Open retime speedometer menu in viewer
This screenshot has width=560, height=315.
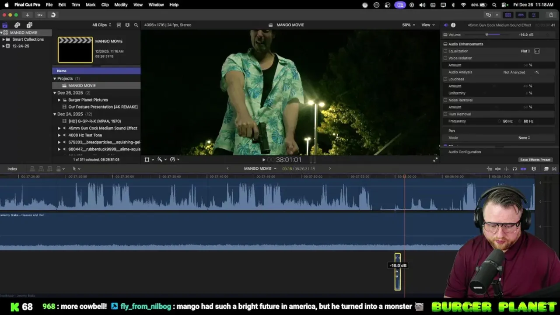click(x=175, y=160)
